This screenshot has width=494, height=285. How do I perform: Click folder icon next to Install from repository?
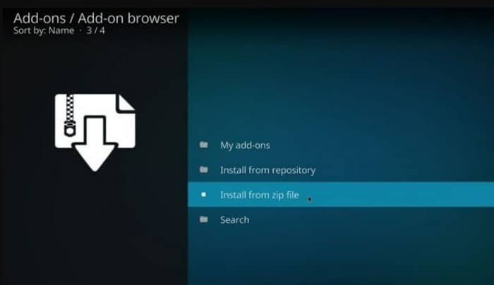(203, 170)
